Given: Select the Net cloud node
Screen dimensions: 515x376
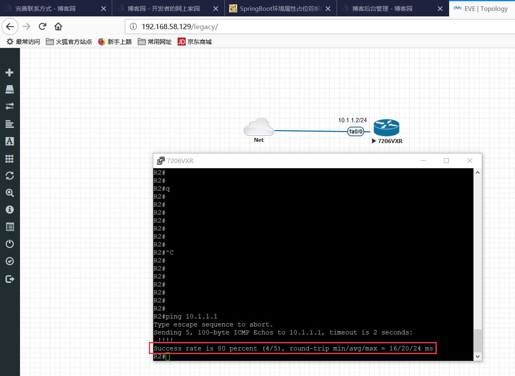Looking at the screenshot, I should point(259,127).
